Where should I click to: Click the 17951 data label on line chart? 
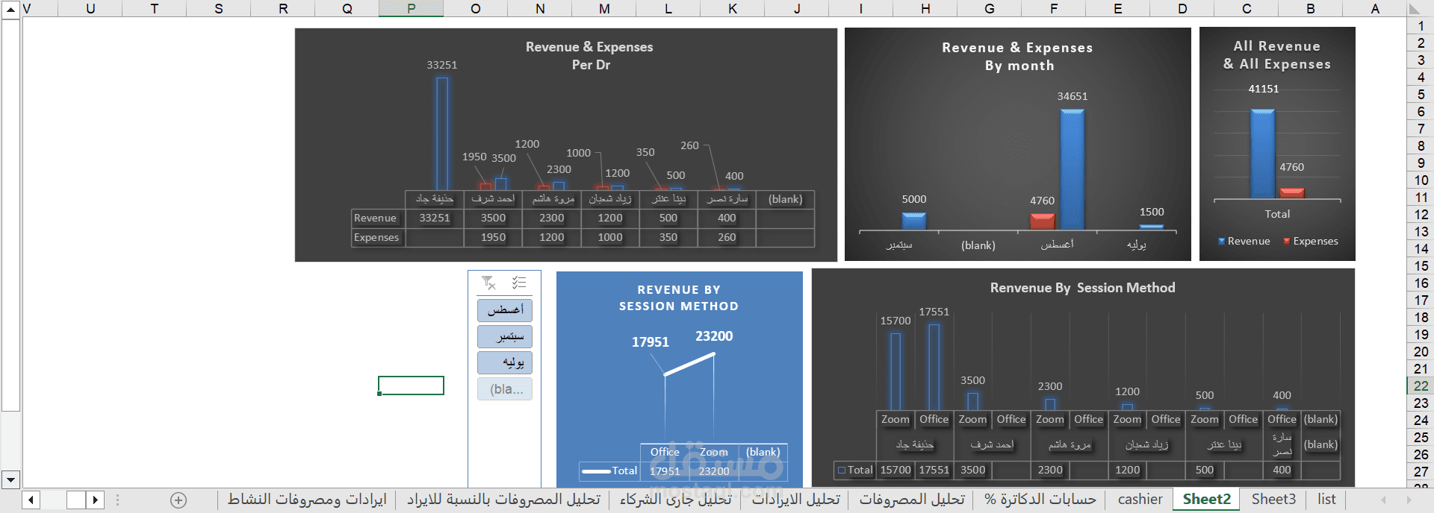pyautogui.click(x=651, y=342)
